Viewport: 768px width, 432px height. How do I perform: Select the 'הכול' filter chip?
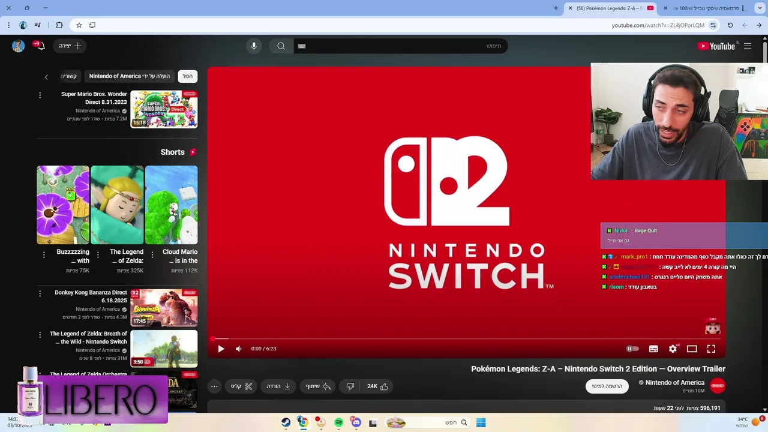[x=188, y=76]
